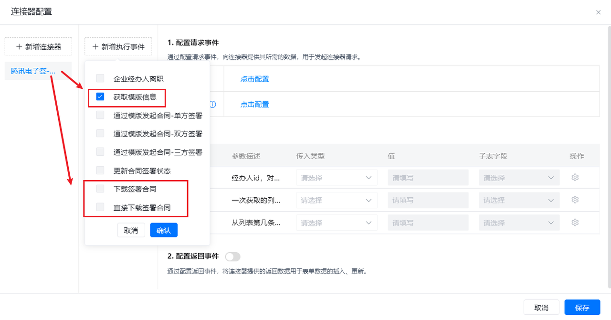This screenshot has width=611, height=320.
Task: Click the gear icon in second parameter row
Action: (575, 200)
